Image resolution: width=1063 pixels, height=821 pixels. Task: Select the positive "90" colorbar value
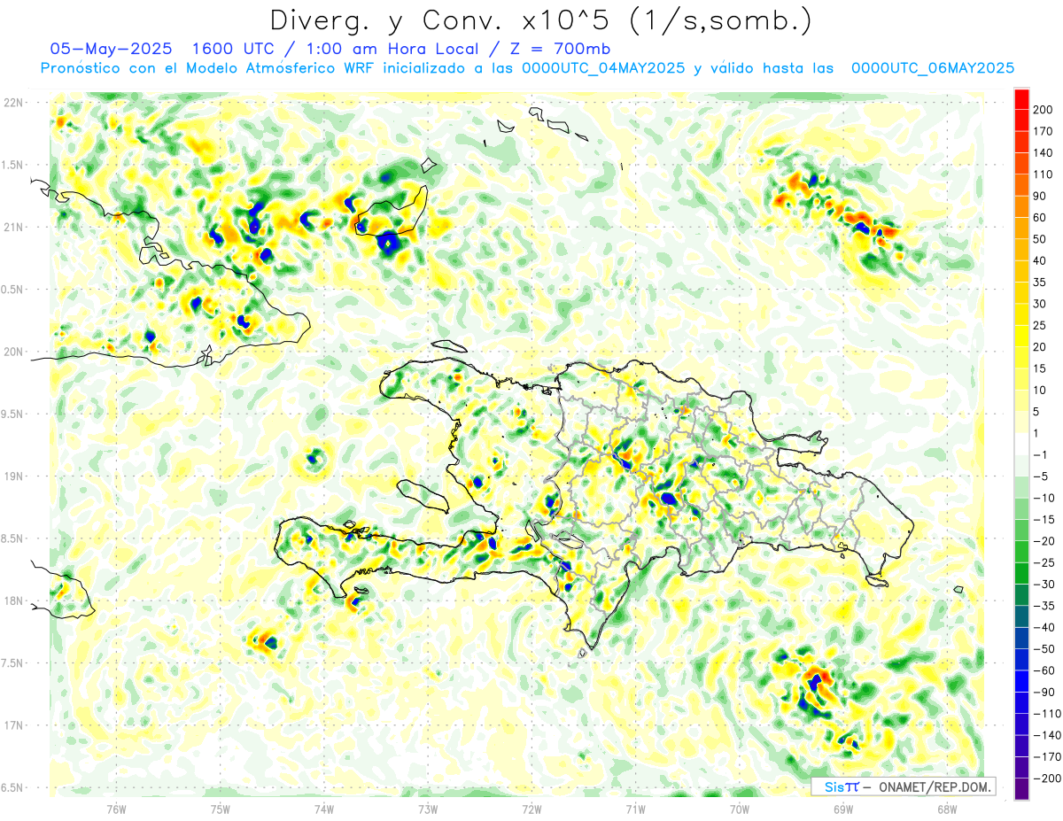coord(1040,196)
